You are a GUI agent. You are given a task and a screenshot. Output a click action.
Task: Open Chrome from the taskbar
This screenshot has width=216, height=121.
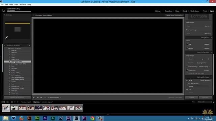[x=92, y=118]
